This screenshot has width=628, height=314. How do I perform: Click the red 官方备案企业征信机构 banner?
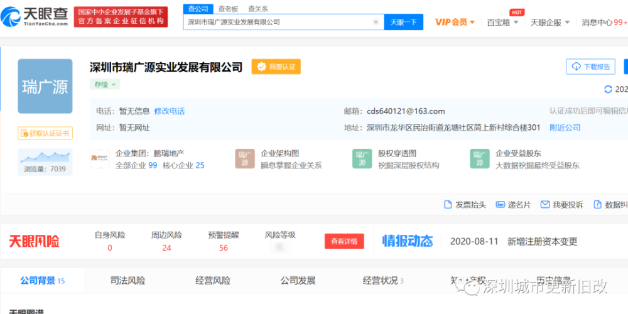[x=121, y=17]
